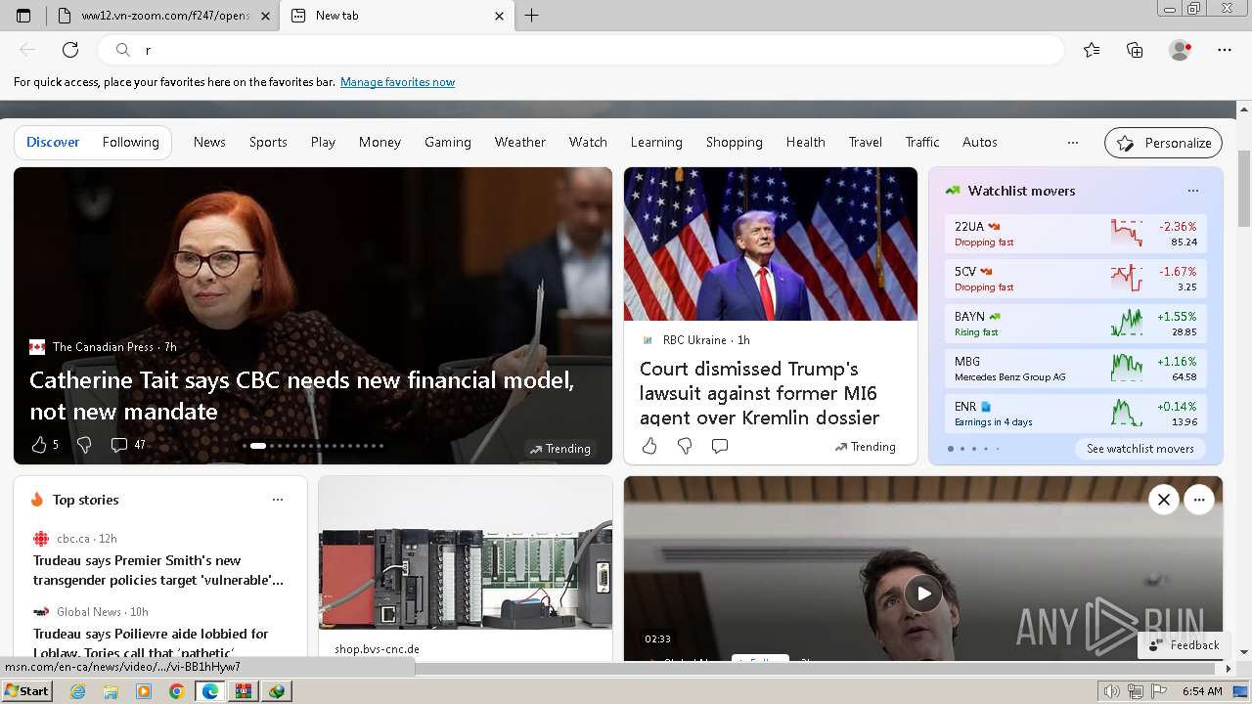Dislike the Trump lawsuit article
This screenshot has height=704, width=1252.
(x=685, y=446)
